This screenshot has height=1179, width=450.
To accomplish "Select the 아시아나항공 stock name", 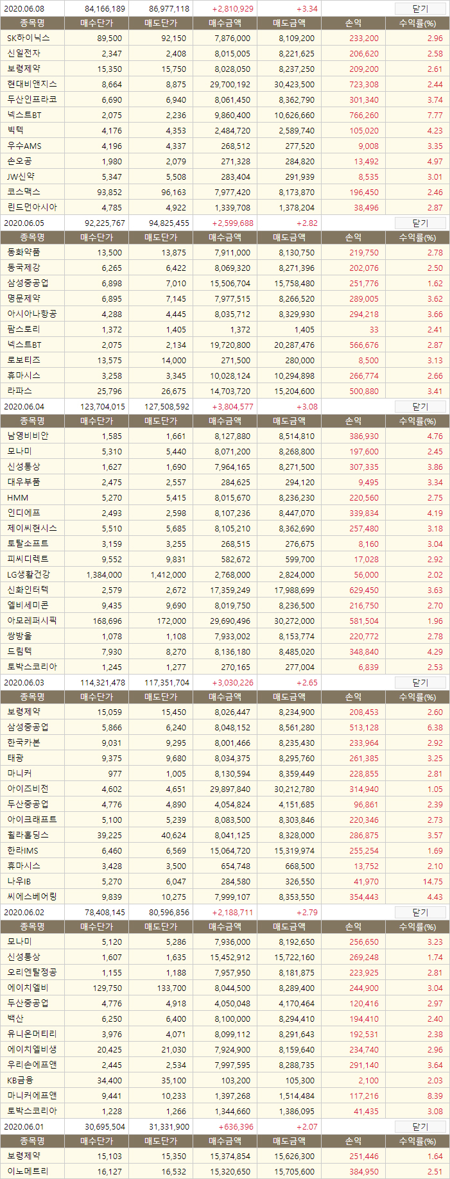I will (32, 314).
